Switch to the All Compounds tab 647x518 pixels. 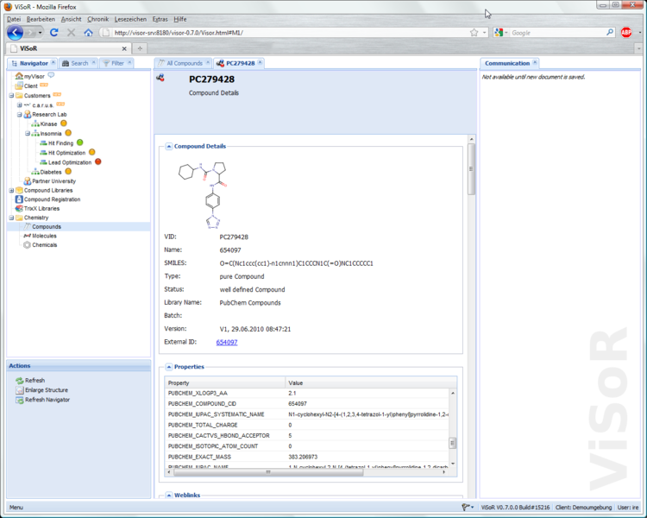(185, 63)
